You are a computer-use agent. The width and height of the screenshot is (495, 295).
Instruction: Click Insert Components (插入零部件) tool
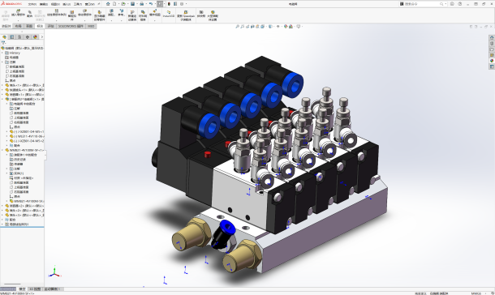tap(18, 13)
